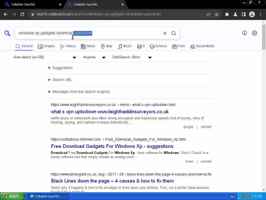Click the browser address bar URL
The height and width of the screenshot is (200, 266).
(98, 14)
